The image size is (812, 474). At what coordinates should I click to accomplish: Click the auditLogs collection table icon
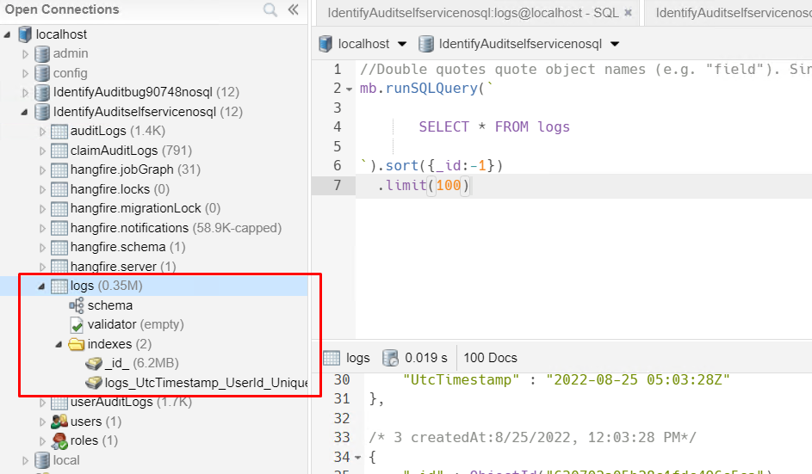pos(59,132)
